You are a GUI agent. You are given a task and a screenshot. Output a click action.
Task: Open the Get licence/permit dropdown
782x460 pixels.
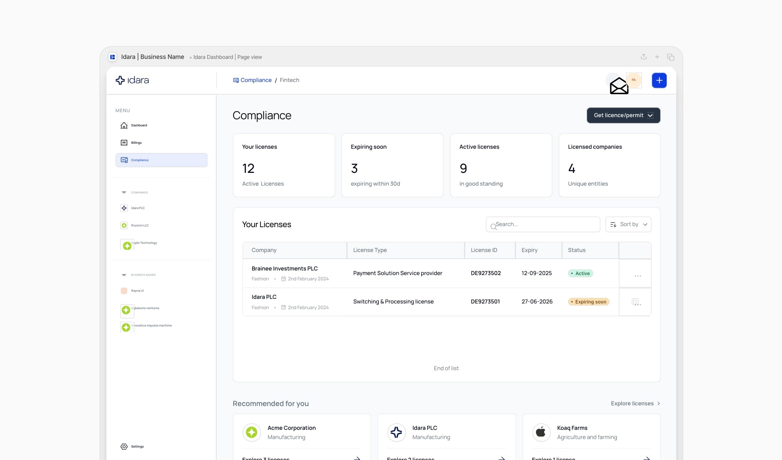(x=623, y=115)
